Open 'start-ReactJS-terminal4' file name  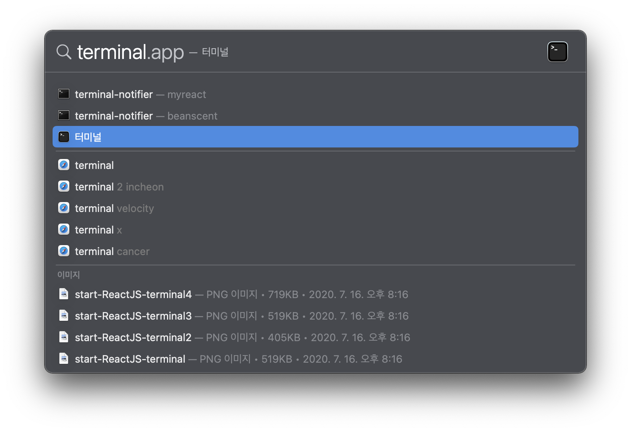[133, 295]
